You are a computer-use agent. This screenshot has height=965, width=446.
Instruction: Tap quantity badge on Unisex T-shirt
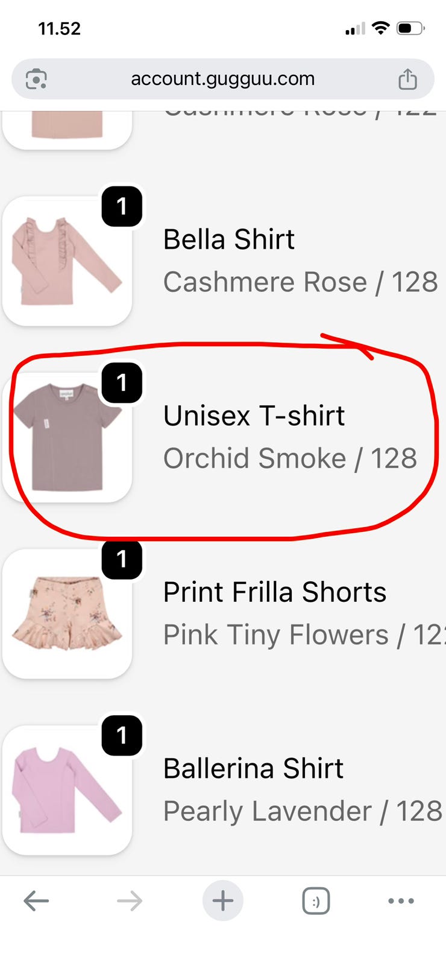click(122, 383)
